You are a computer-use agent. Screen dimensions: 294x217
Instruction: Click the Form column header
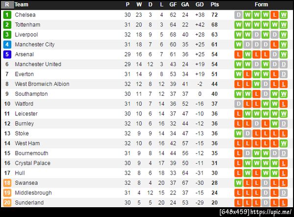pos(261,4)
